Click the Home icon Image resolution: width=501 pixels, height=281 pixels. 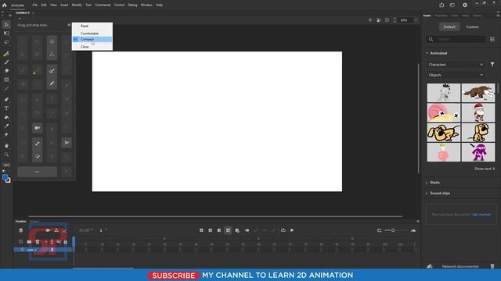pyautogui.click(x=5, y=5)
